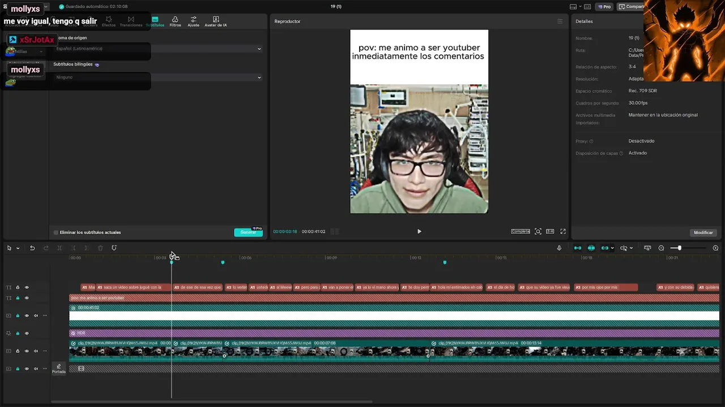725x407 pixels.
Task: Open more options for the main video track
Action: [x=45, y=351]
